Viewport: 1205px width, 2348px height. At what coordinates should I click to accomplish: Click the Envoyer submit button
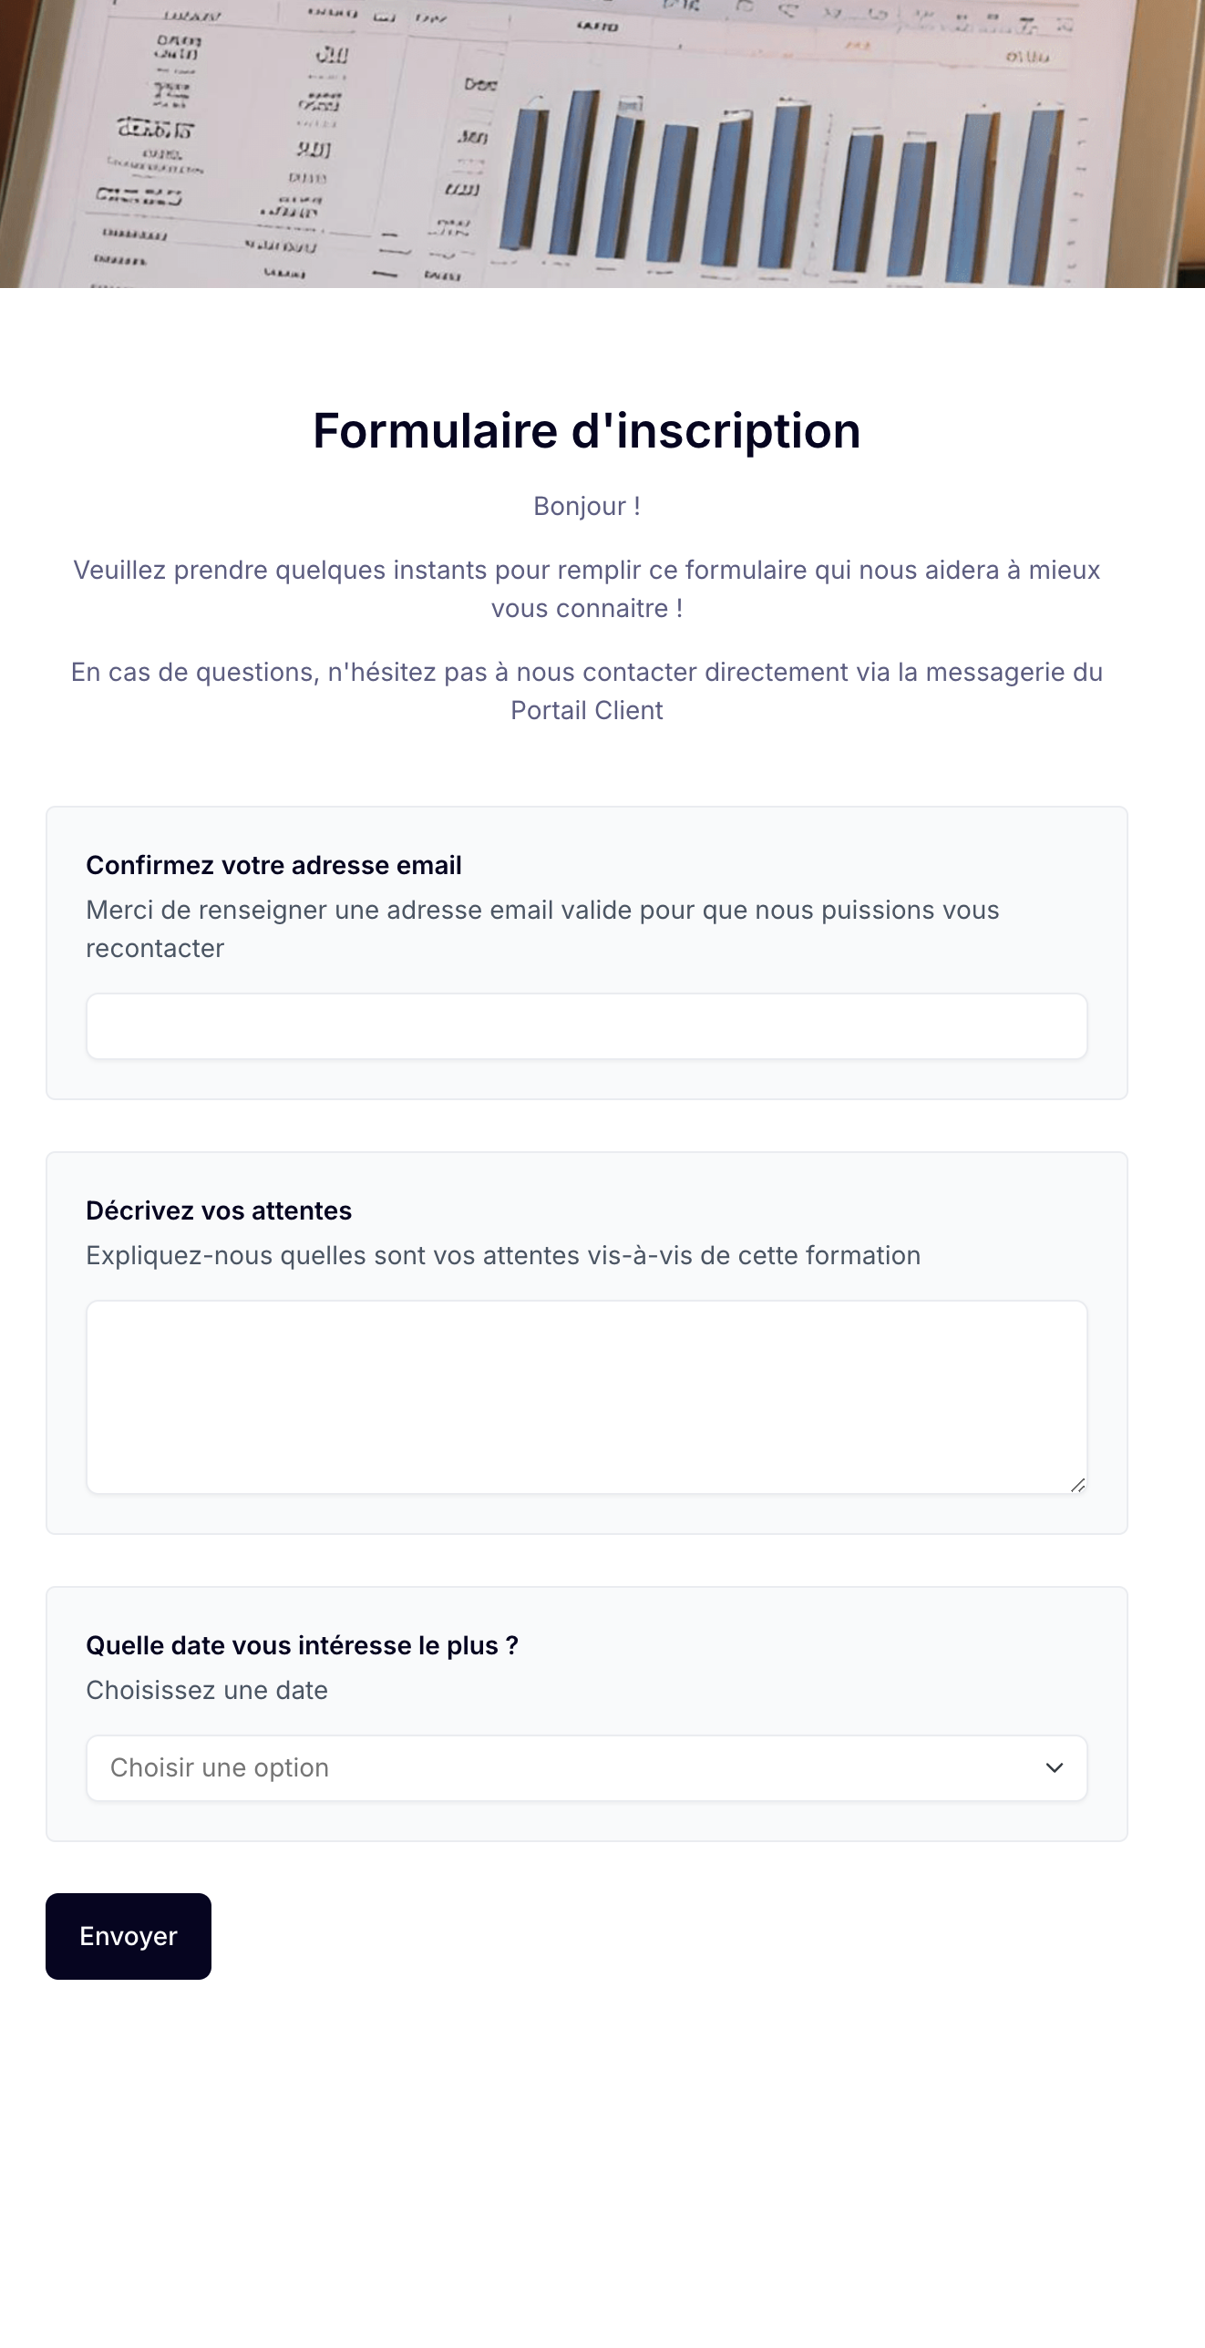129,1936
